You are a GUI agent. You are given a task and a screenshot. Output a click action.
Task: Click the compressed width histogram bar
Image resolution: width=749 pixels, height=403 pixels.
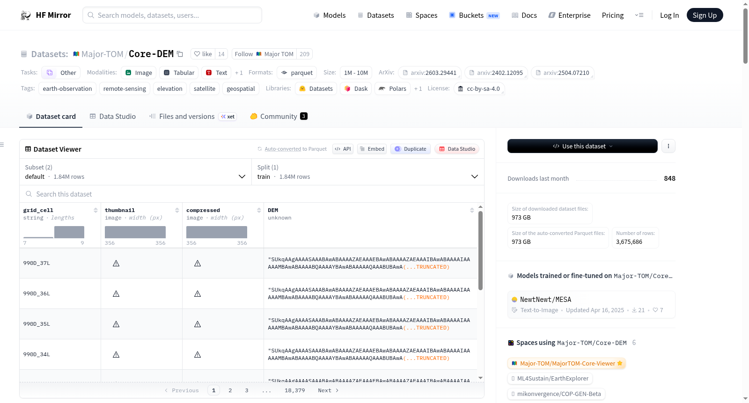217,232
